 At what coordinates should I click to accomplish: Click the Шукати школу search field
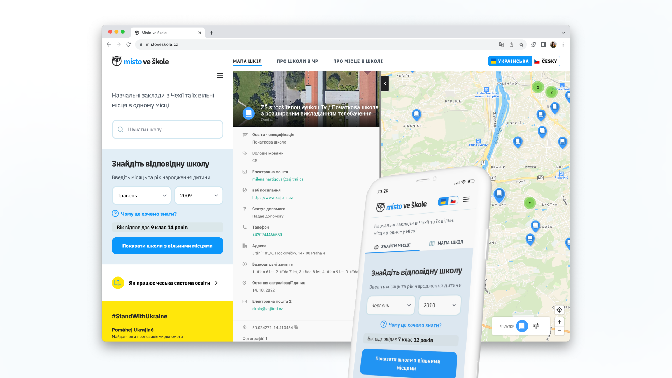(x=168, y=129)
